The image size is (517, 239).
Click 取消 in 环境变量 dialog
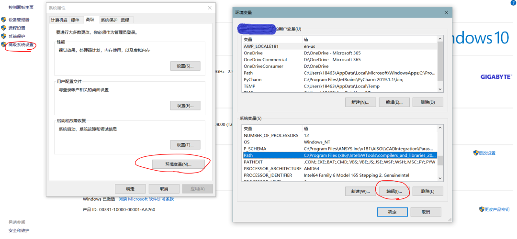click(x=426, y=212)
